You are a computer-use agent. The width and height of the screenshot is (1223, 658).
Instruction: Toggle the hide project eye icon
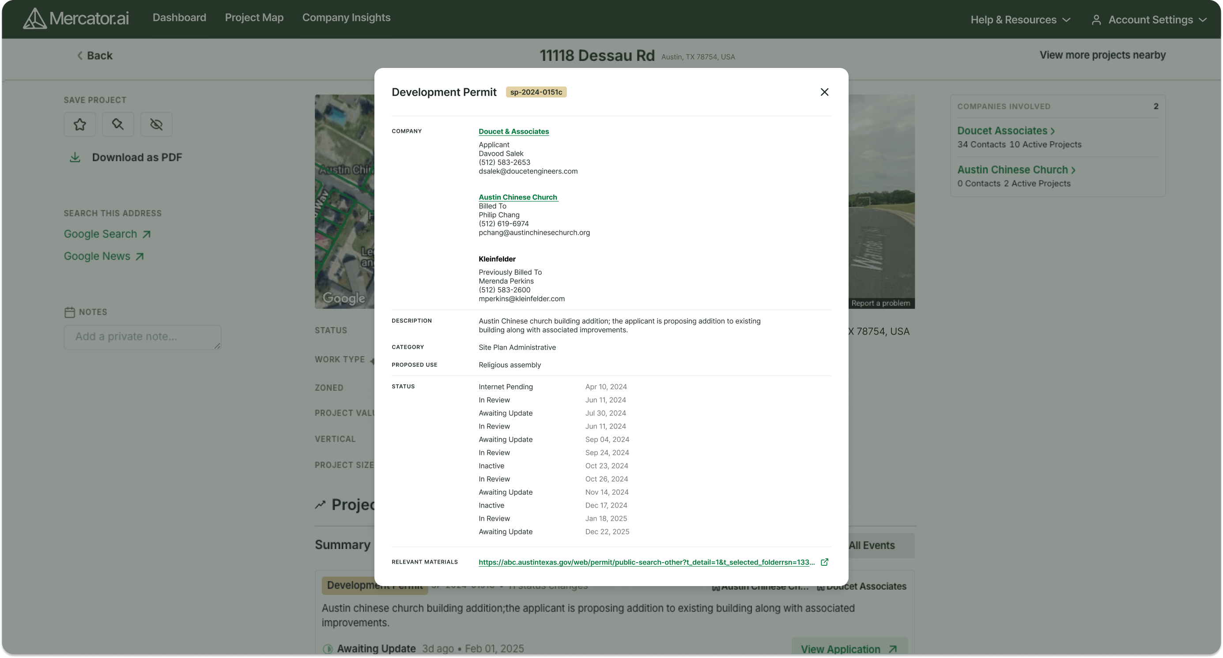tap(156, 124)
